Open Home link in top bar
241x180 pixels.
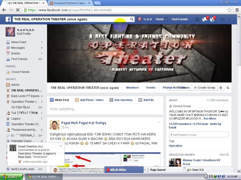click(x=160, y=19)
